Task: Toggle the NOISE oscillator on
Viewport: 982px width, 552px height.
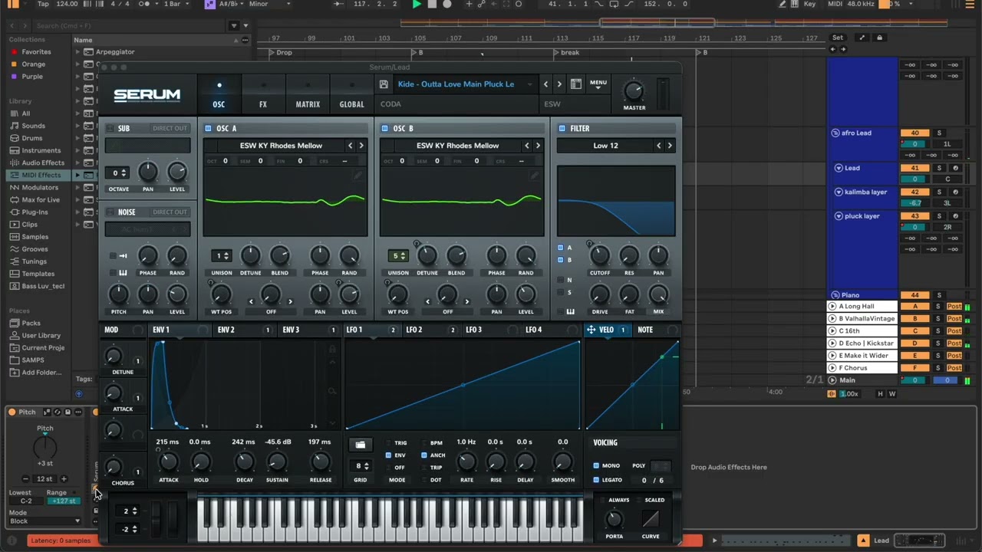Action: pyautogui.click(x=110, y=212)
